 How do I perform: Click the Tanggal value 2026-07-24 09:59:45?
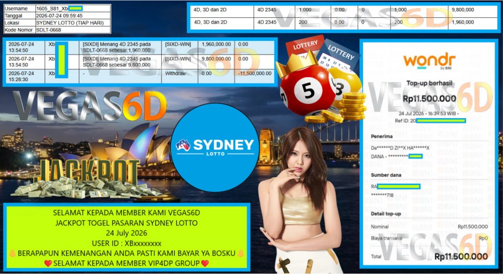pyautogui.click(x=59, y=16)
